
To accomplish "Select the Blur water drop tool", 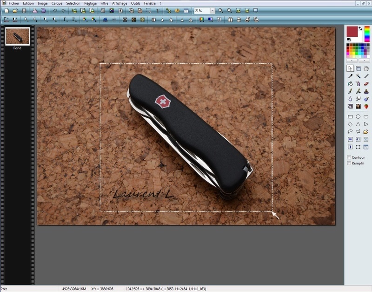I will 350,99.
